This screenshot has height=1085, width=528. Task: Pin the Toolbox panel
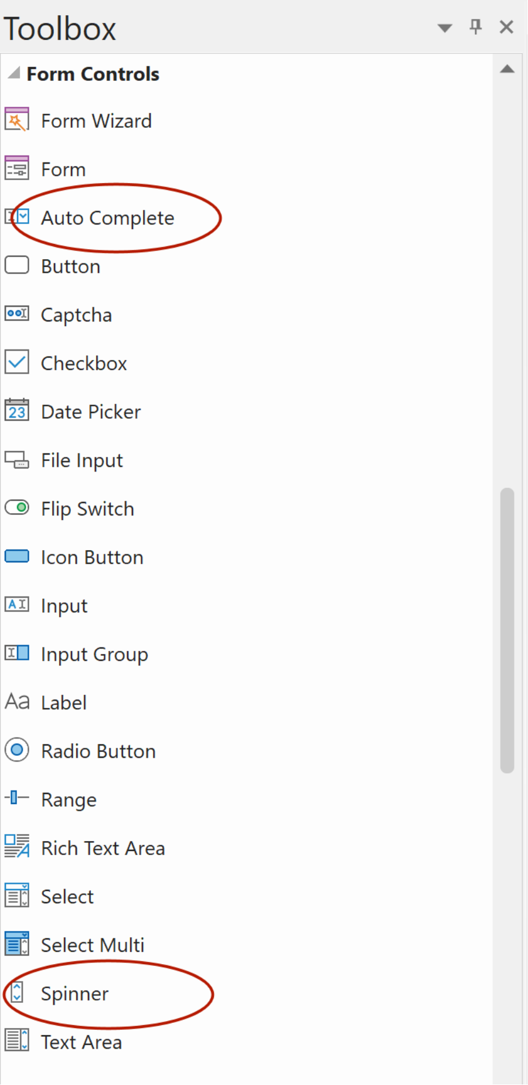(476, 27)
